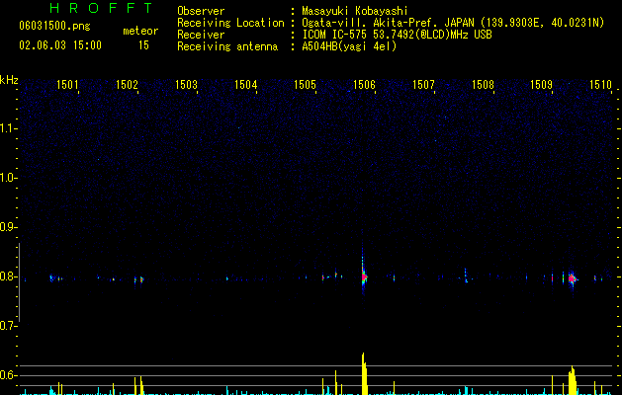
Task: Click the 0.7 kHz axis label
Action: pyautogui.click(x=9, y=326)
